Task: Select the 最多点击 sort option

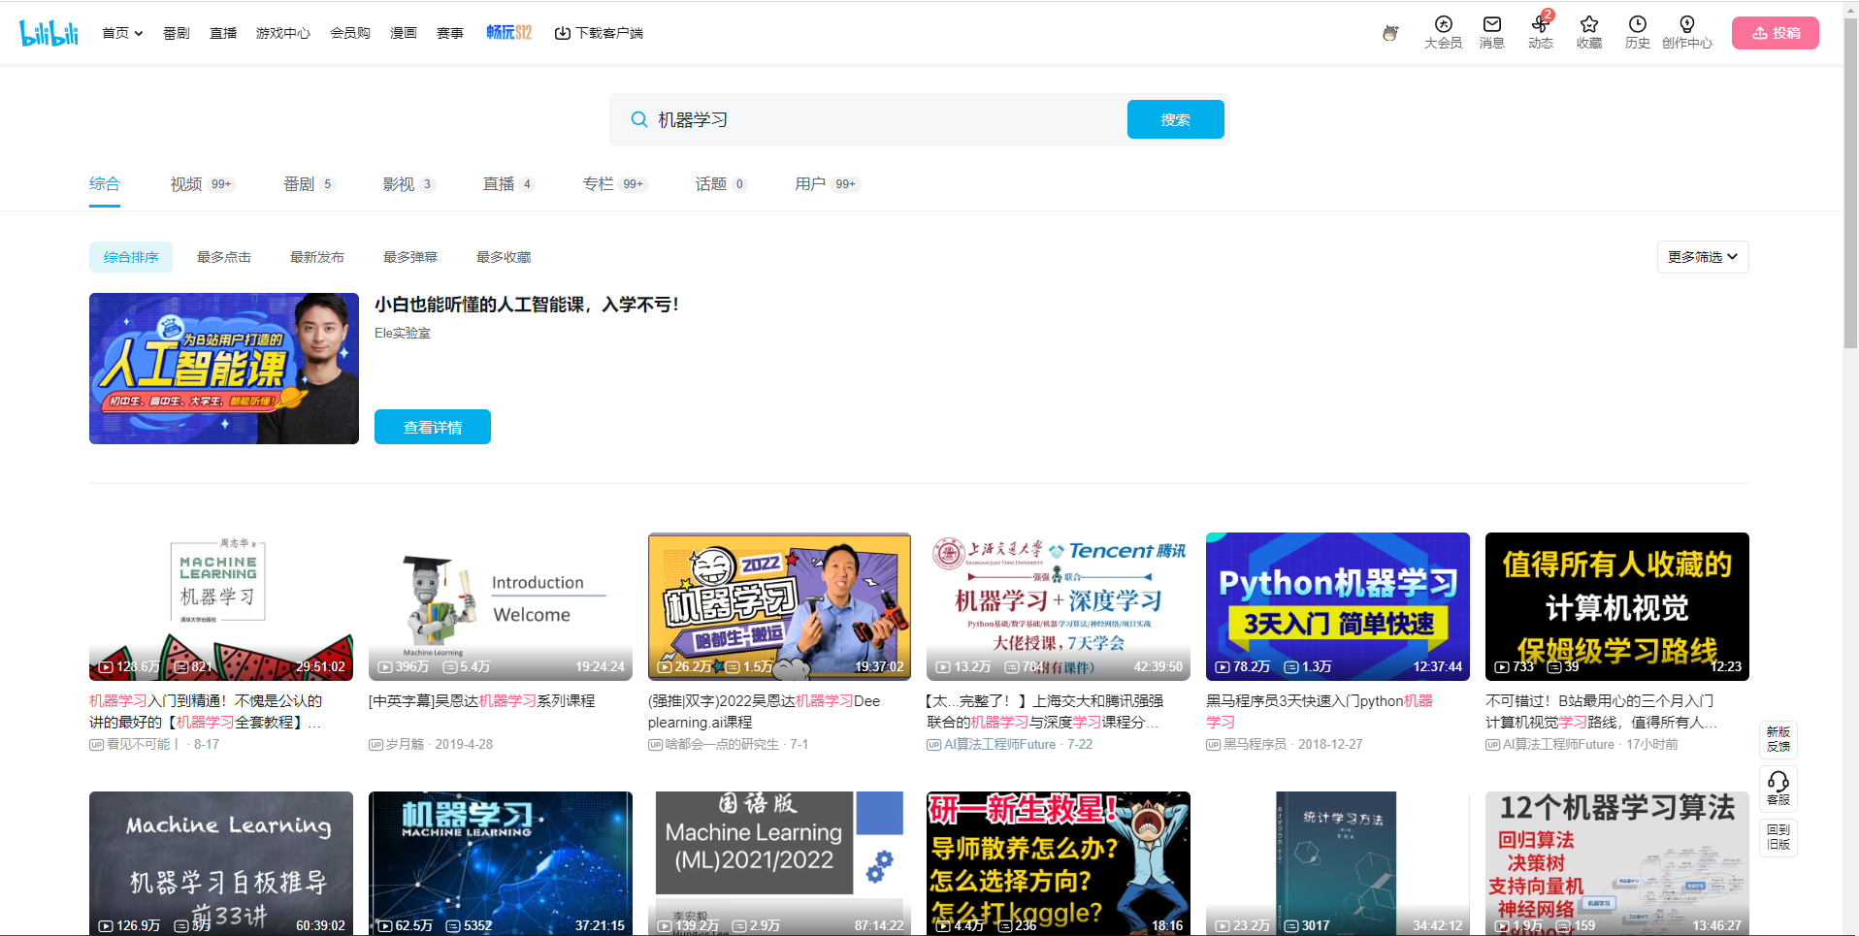Action: [224, 257]
